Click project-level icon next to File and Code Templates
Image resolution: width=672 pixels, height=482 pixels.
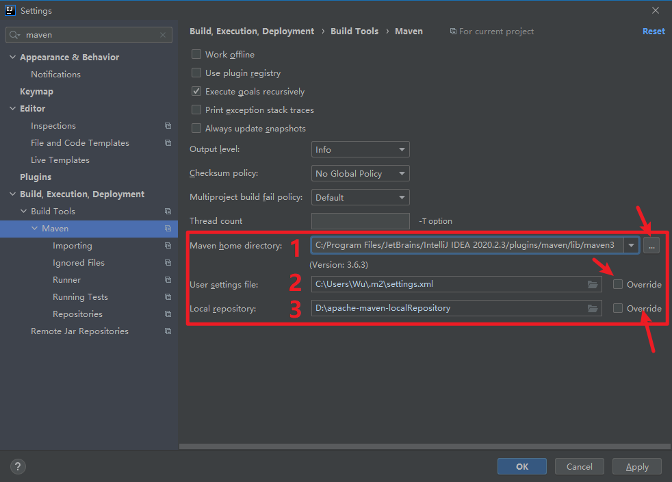tap(168, 143)
